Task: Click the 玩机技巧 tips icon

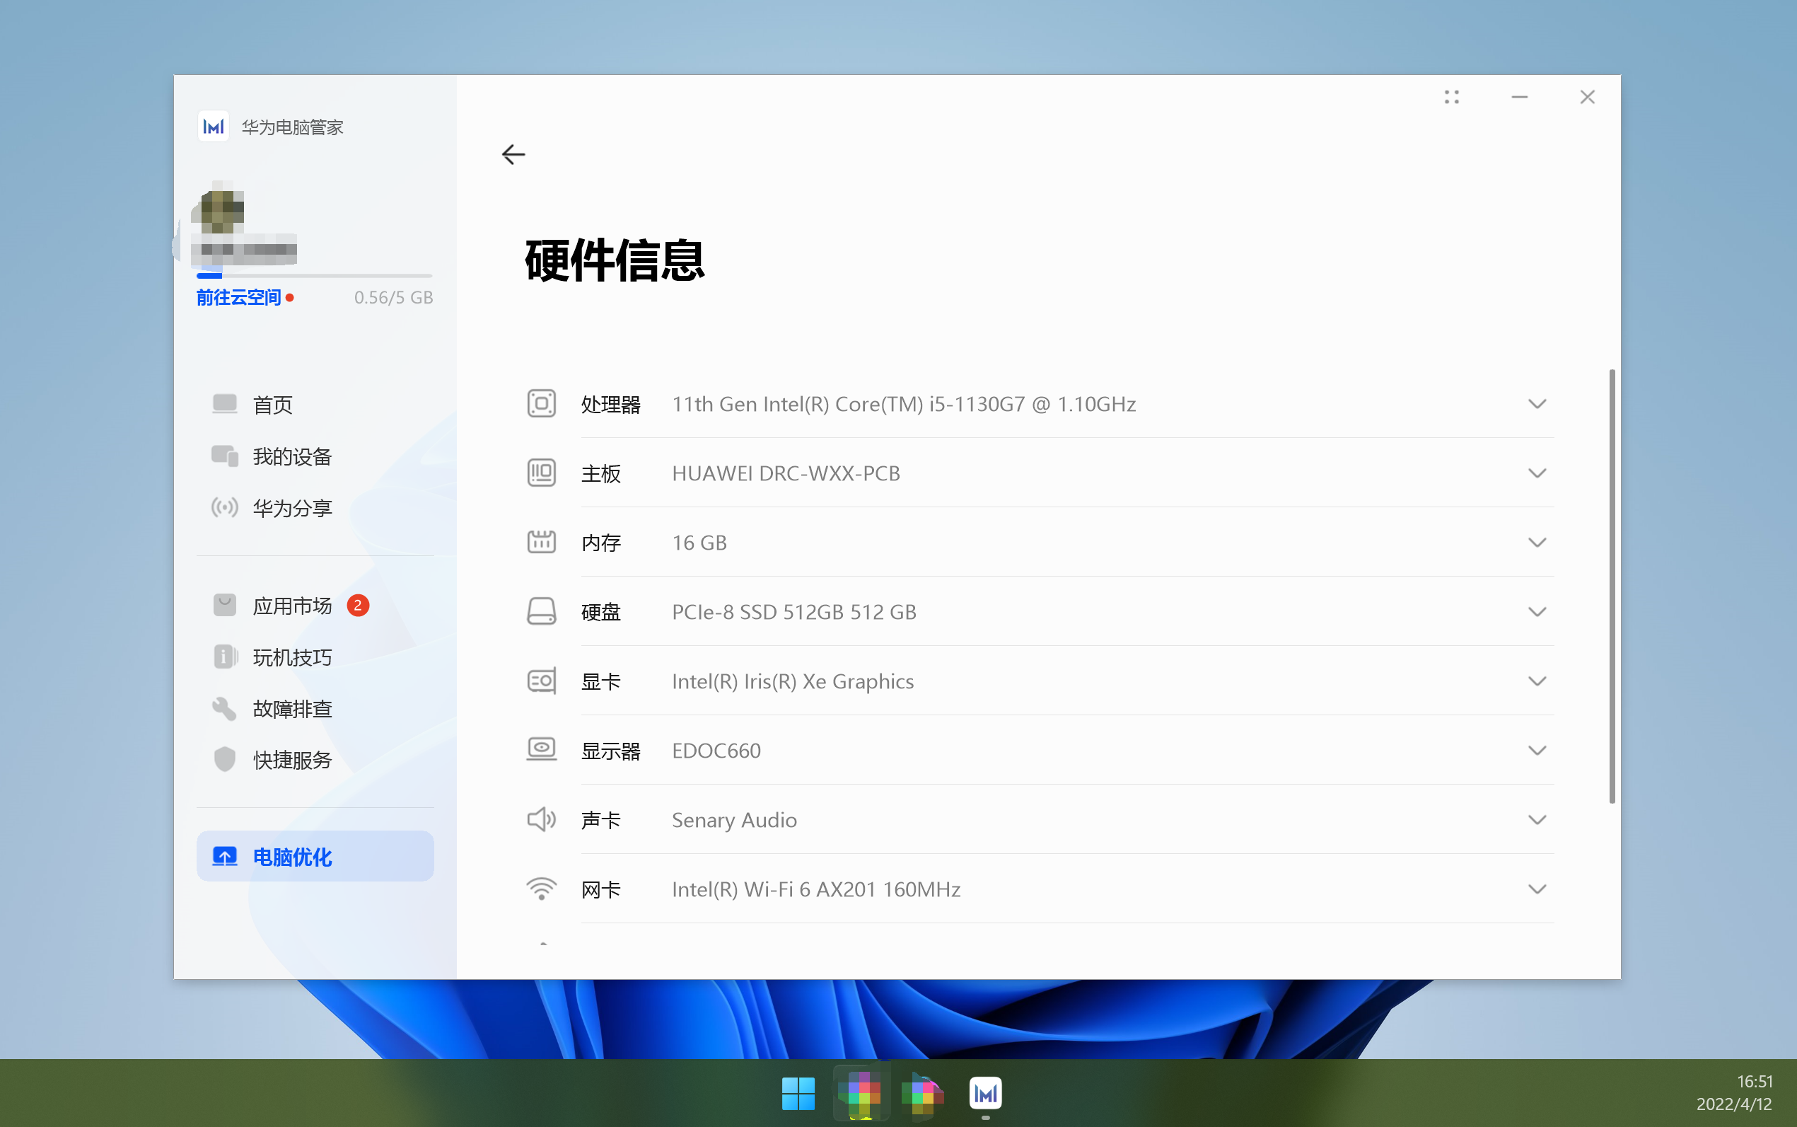Action: coord(224,656)
